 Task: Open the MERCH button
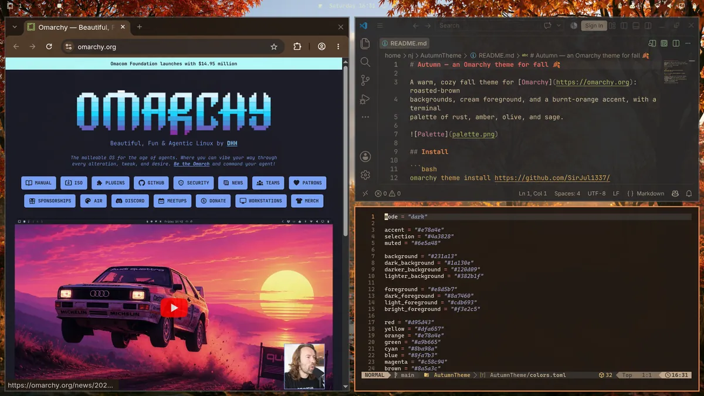(307, 201)
